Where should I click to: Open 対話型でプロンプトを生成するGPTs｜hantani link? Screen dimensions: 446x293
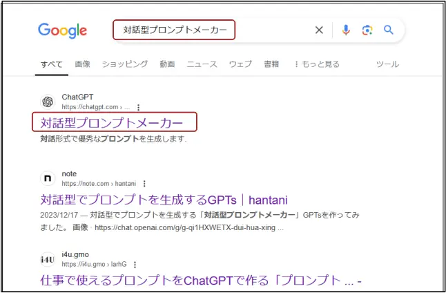pos(164,200)
